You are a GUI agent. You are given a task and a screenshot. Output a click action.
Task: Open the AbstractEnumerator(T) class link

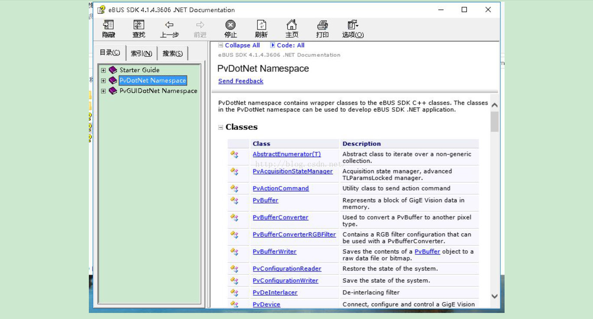[x=287, y=154]
